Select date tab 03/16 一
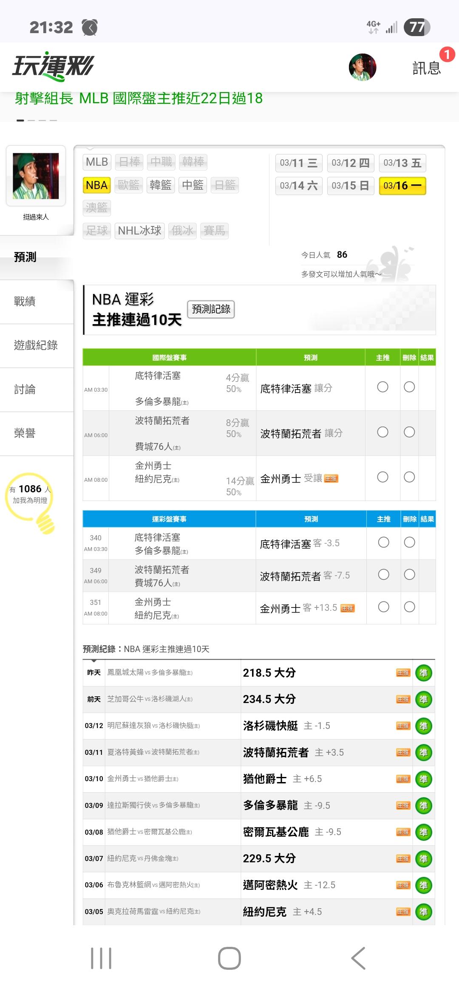 click(402, 186)
